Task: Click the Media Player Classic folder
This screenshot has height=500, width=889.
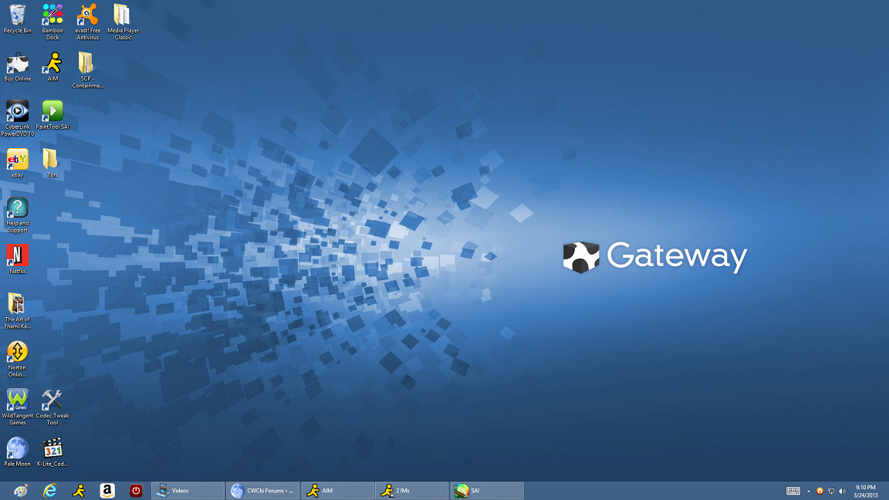Action: (123, 22)
